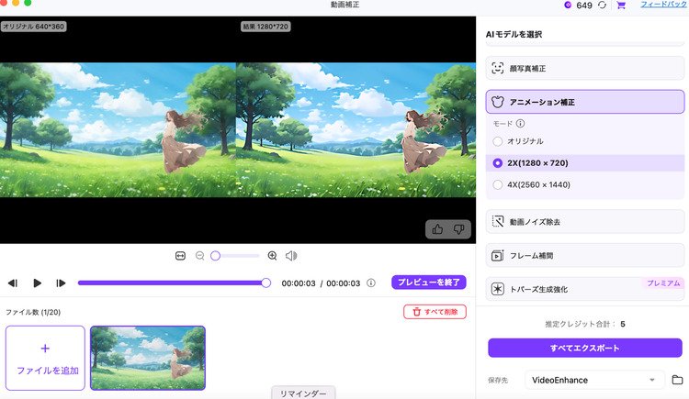
Task: Expand the フレーム補間 model section
Action: tap(585, 256)
